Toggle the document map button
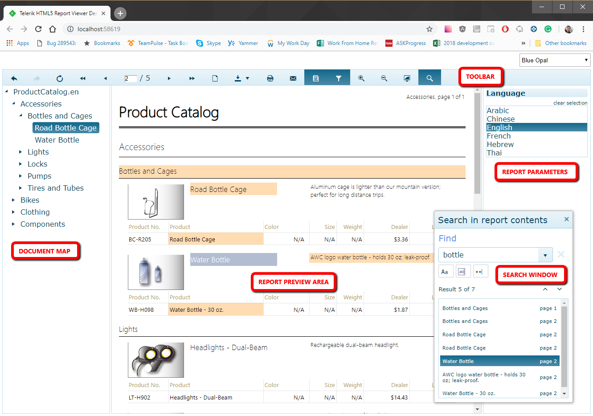 (316, 78)
